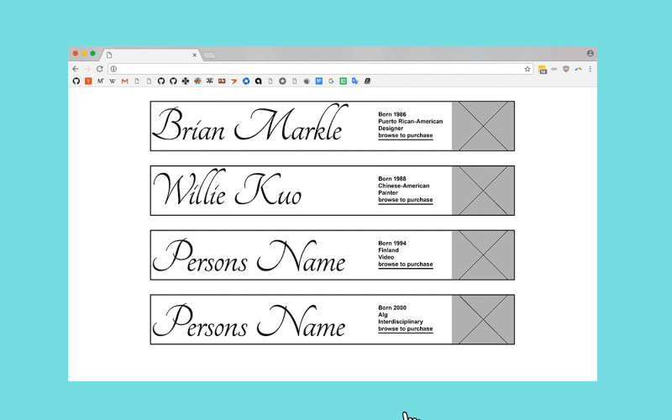Image resolution: width=672 pixels, height=420 pixels.
Task: Open the Medium M bookmark
Action: [100, 81]
